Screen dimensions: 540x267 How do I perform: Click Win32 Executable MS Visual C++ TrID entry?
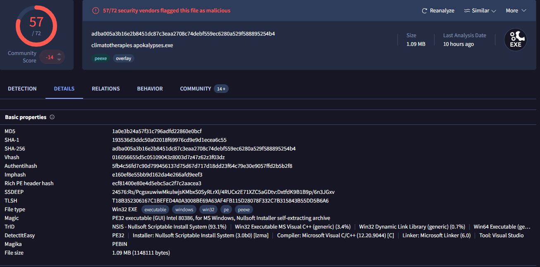[293, 227]
